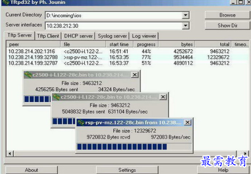251x174 pixels.
Task: Open the Settings button
Action: tap(127, 170)
